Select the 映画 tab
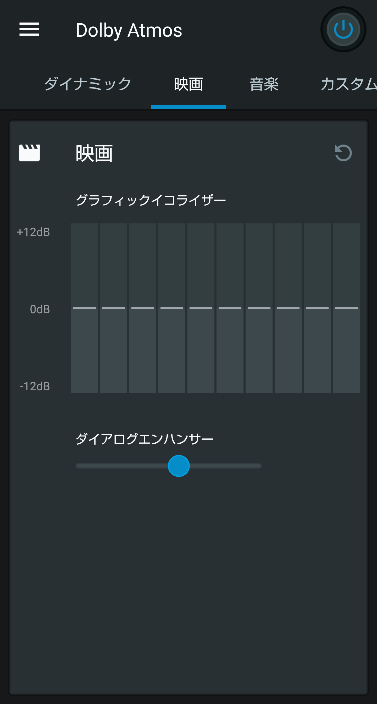377x704 pixels. [x=188, y=84]
